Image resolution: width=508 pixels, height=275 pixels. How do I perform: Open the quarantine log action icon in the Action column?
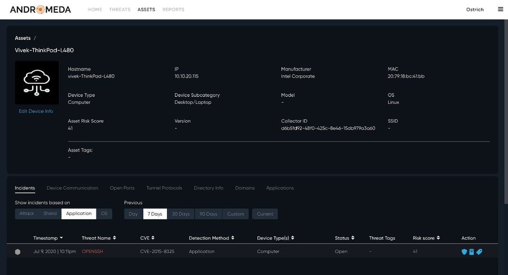471,251
